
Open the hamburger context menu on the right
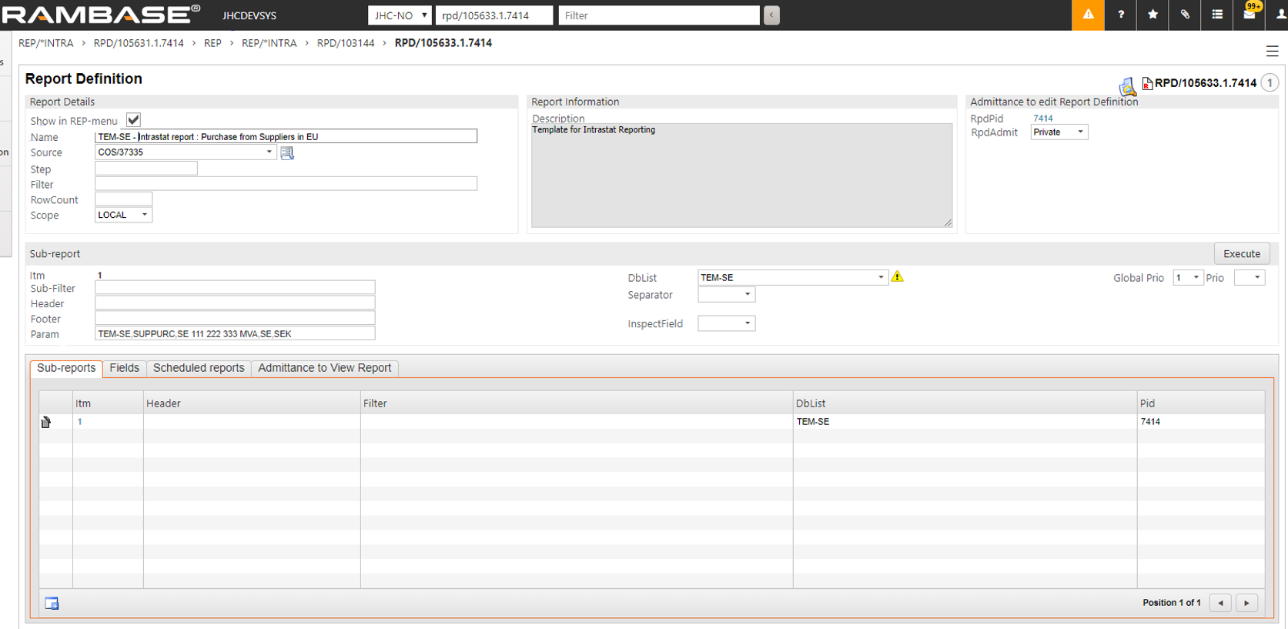click(x=1272, y=52)
